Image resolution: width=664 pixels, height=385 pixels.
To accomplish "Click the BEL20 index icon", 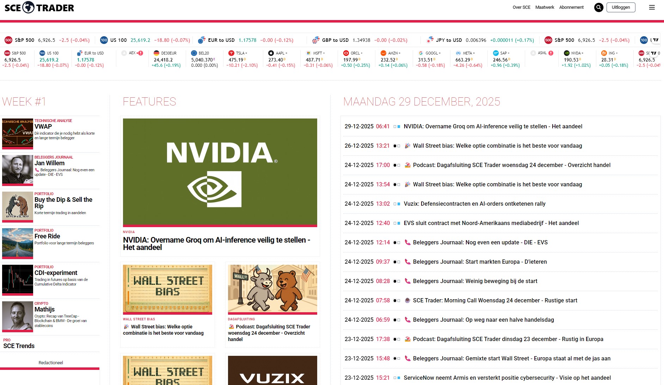I will click(x=194, y=53).
